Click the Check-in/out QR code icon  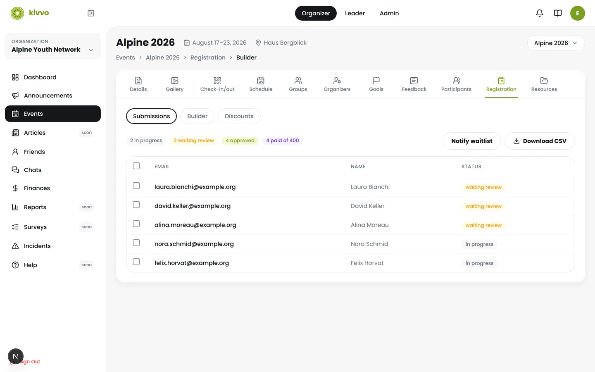tap(217, 81)
